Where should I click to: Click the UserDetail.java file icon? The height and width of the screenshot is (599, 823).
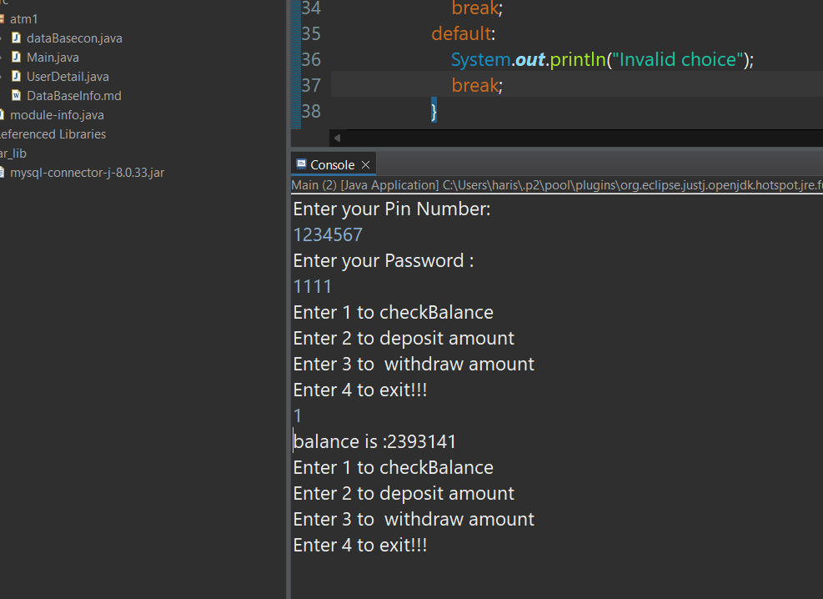click(x=16, y=77)
